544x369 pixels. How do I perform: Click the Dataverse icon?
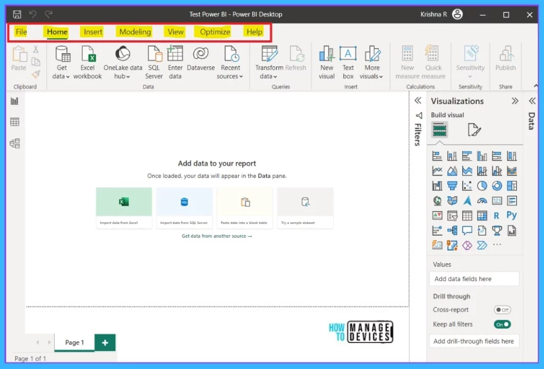click(200, 58)
